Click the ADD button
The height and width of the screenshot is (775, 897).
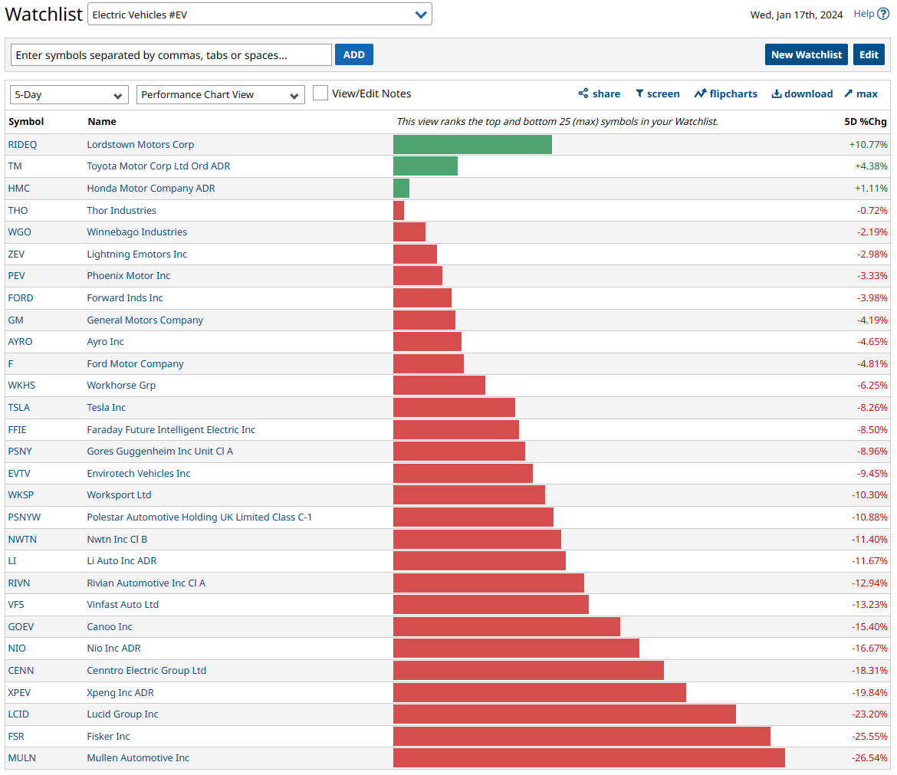pyautogui.click(x=354, y=55)
